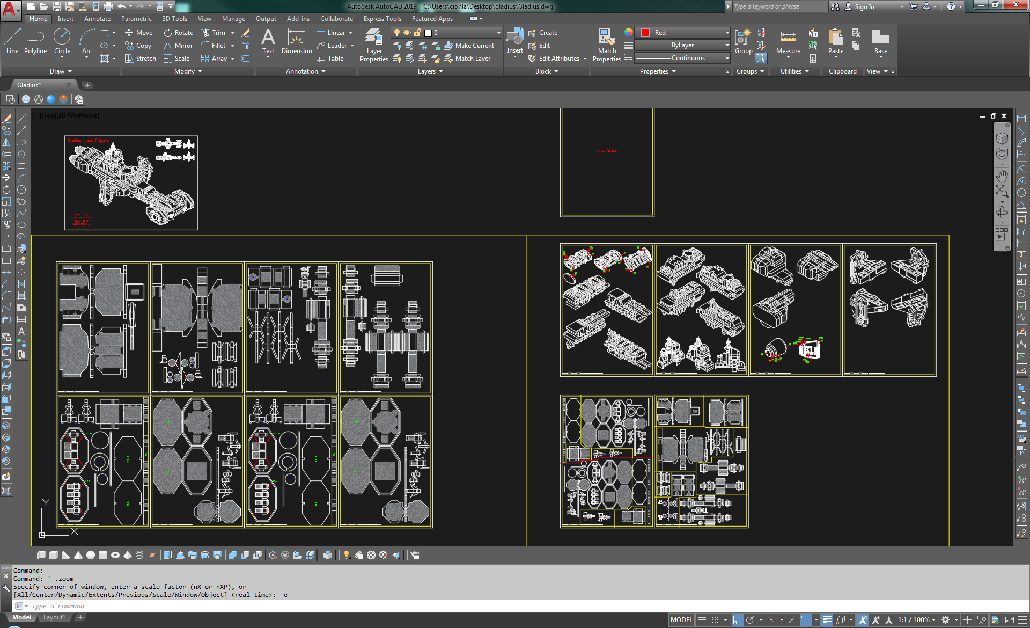The height and width of the screenshot is (628, 1030).
Task: Switch to the Insert ribbon tab
Action: click(65, 19)
